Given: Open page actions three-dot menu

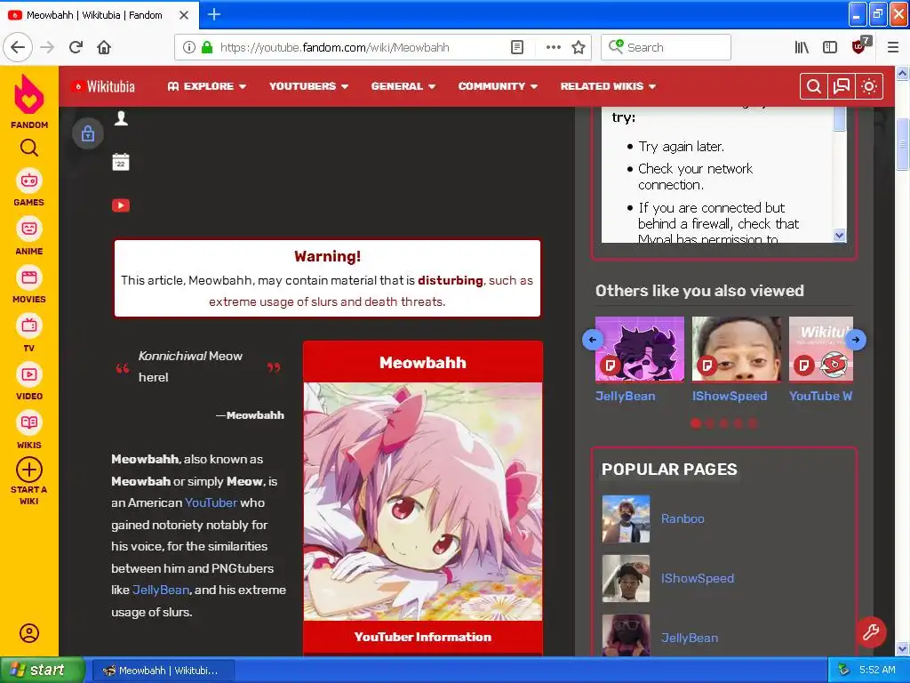Looking at the screenshot, I should coord(553,47).
